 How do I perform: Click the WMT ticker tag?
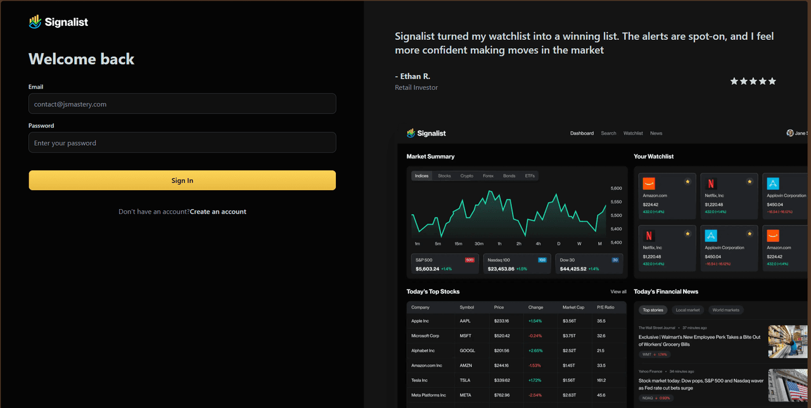pyautogui.click(x=655, y=354)
